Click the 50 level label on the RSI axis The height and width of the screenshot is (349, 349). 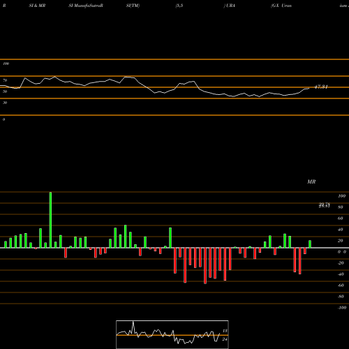point(5,91)
